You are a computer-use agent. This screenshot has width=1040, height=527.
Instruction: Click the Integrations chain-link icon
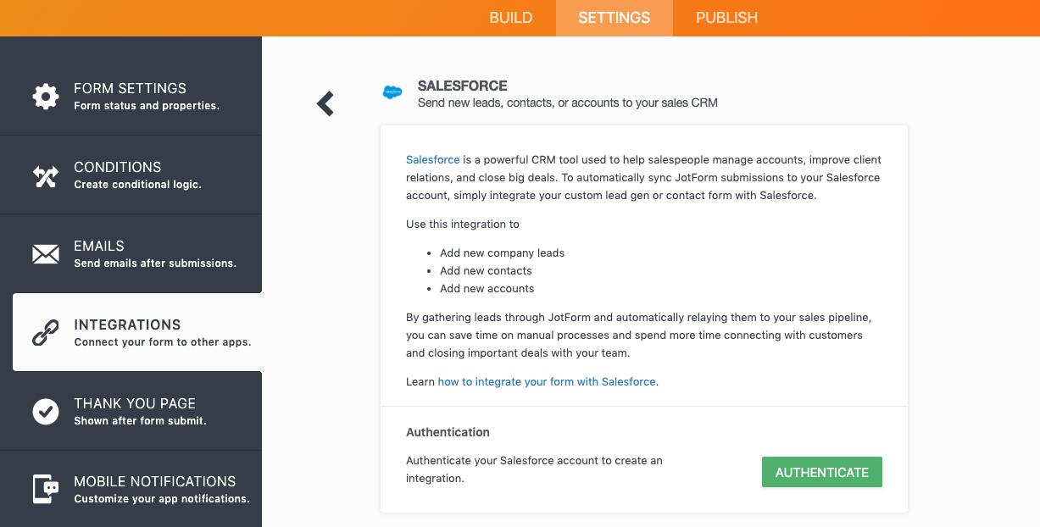click(x=46, y=333)
